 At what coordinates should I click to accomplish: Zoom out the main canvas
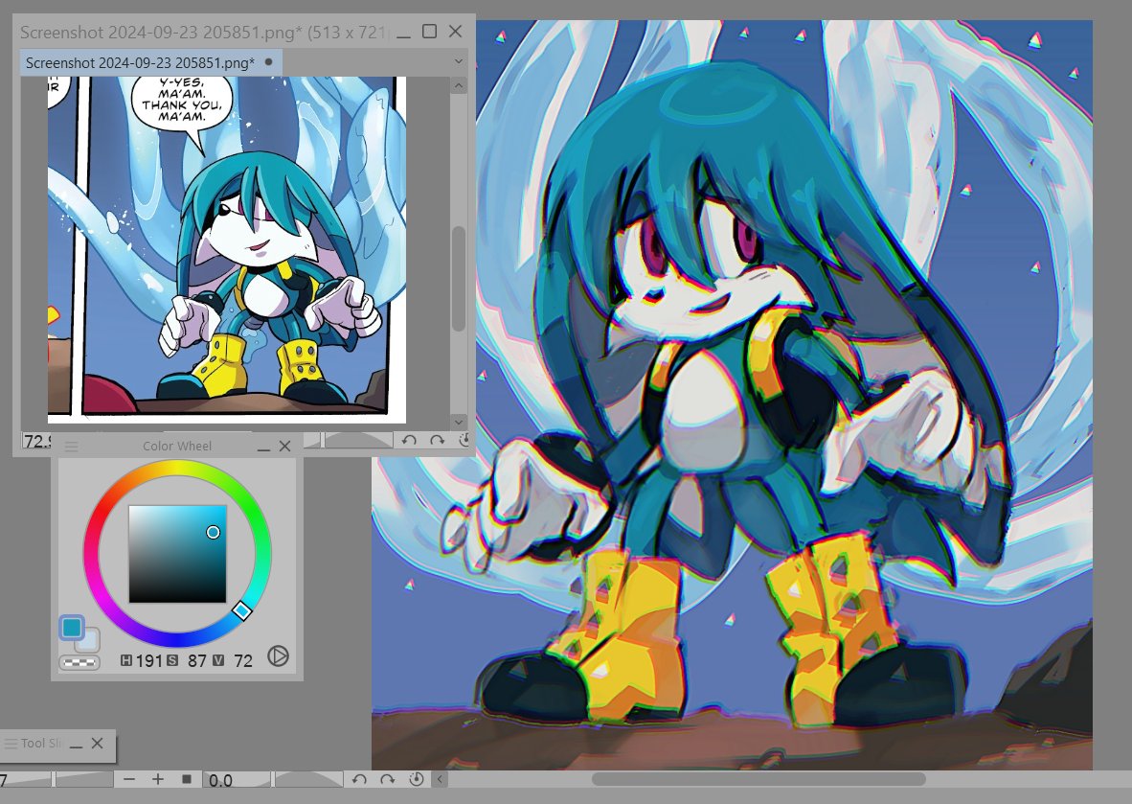(129, 779)
